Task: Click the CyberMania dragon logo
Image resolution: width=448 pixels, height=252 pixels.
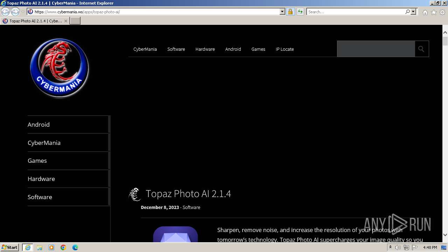Action: pyautogui.click(x=59, y=68)
